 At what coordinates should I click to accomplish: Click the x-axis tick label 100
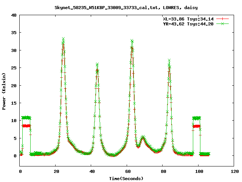pos(199,171)
